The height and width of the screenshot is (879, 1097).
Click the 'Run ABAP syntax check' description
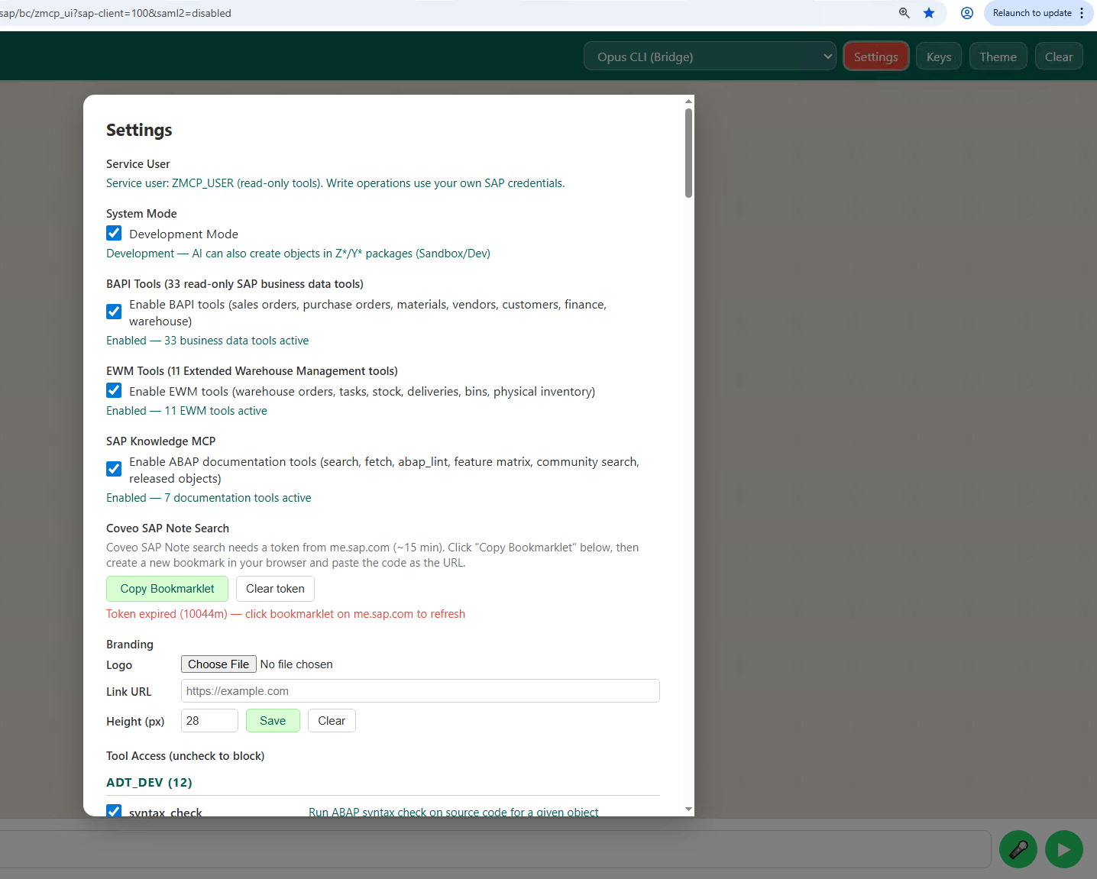454,812
